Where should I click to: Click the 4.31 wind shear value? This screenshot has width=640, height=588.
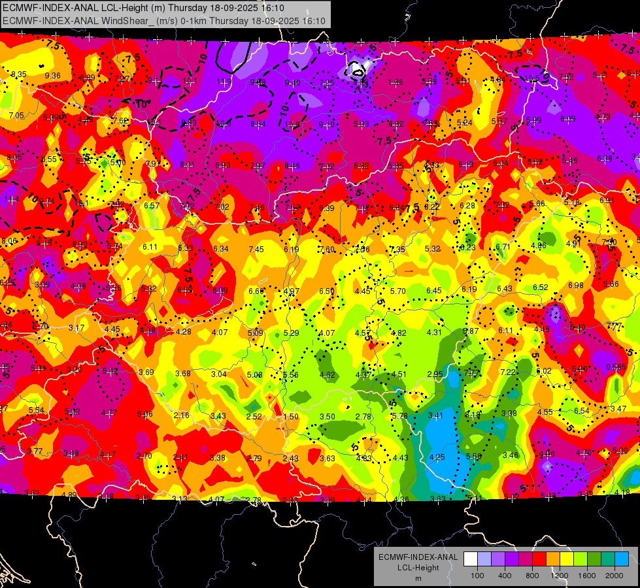coord(434,333)
